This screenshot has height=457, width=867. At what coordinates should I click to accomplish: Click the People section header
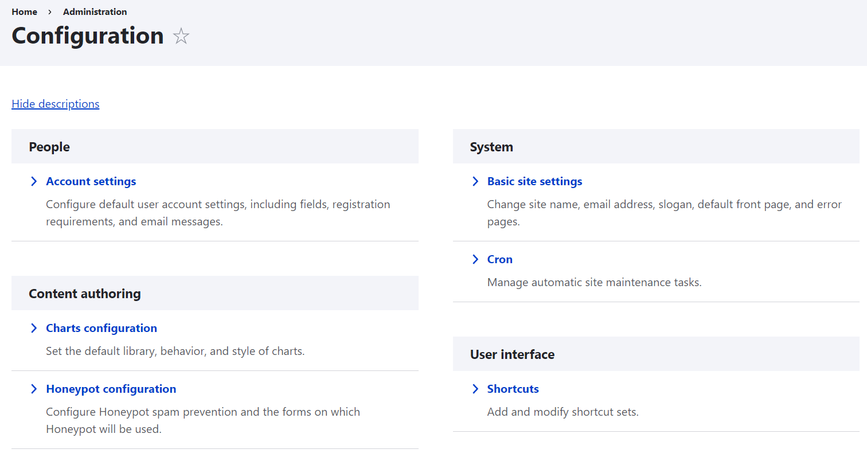(x=49, y=147)
